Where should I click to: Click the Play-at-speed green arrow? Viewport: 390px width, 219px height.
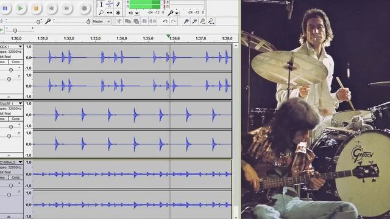pyautogui.click(x=1, y=30)
